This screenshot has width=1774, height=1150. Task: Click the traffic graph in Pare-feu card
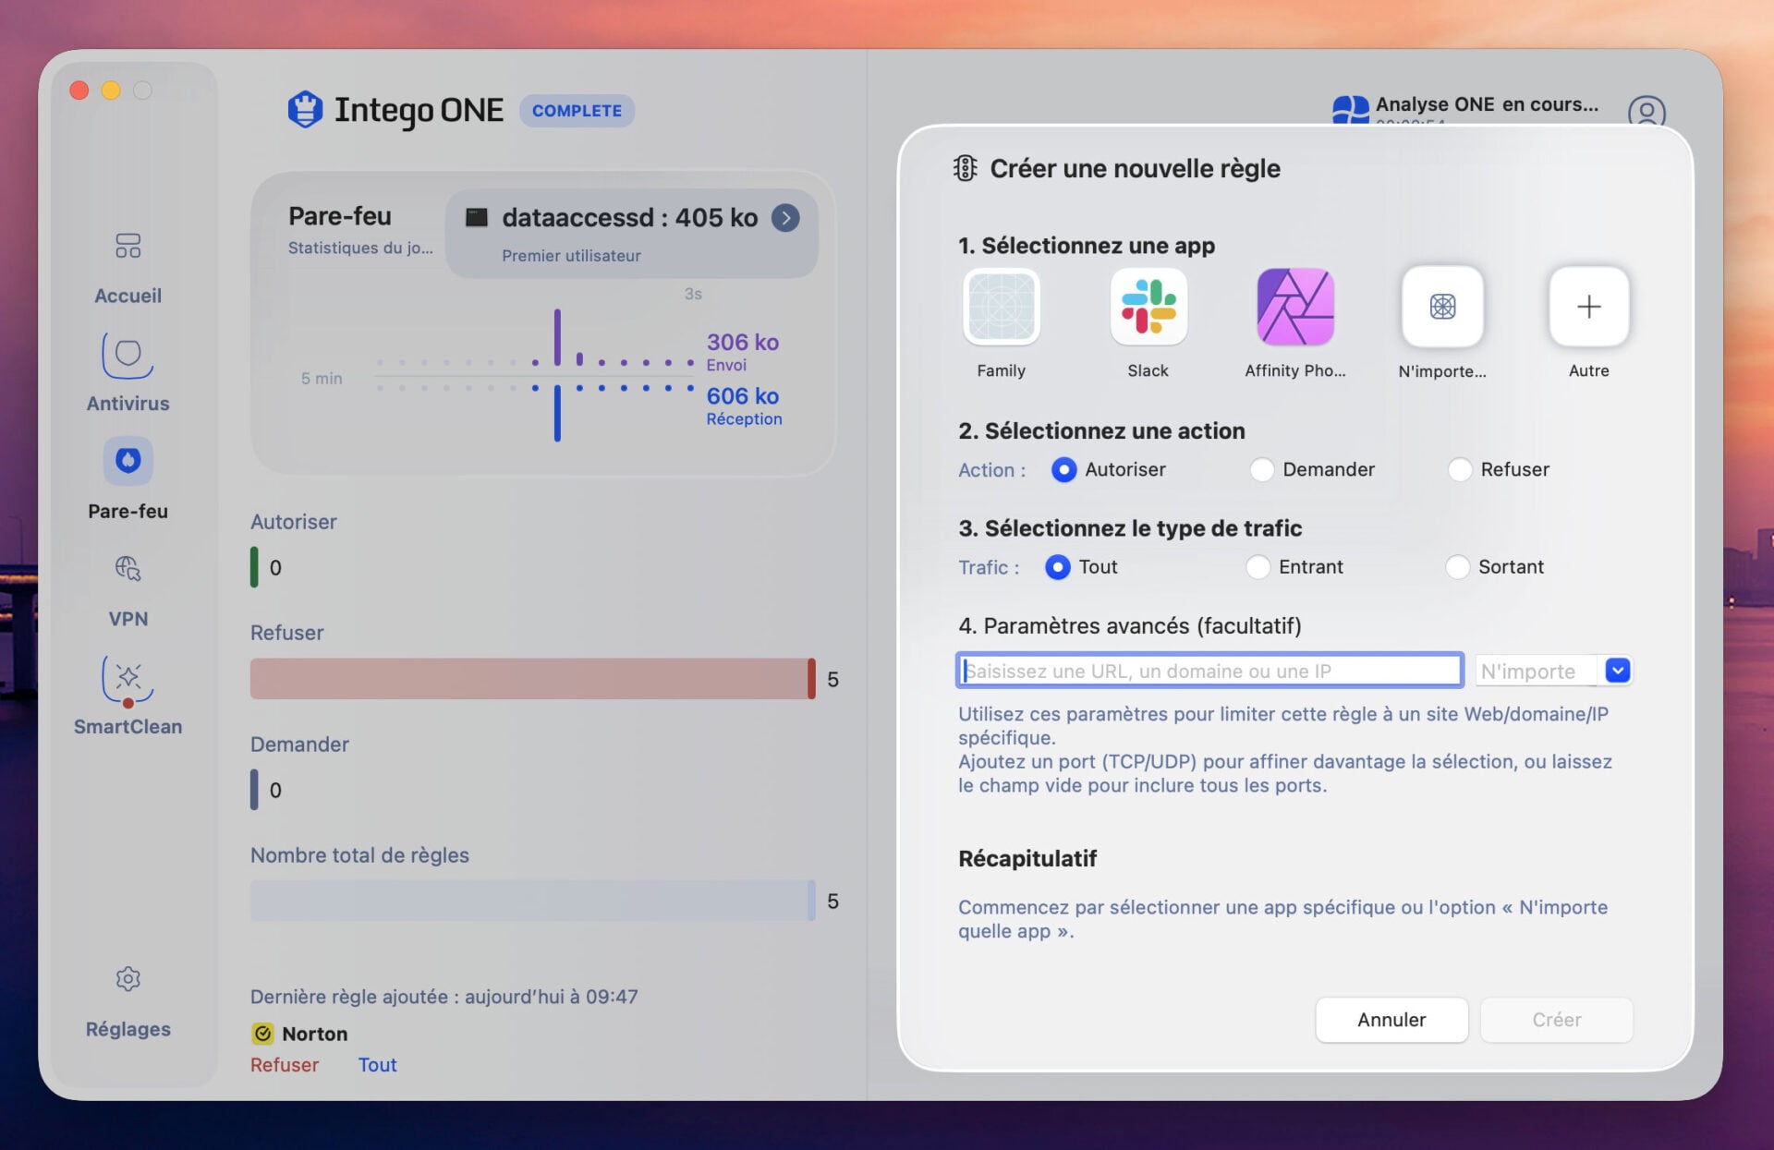click(536, 375)
